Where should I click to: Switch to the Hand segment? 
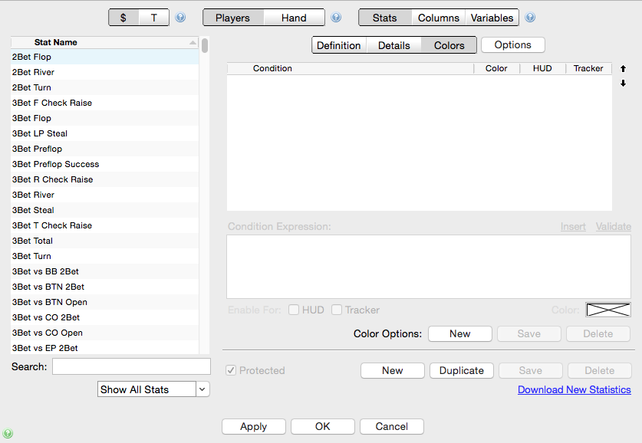(294, 18)
